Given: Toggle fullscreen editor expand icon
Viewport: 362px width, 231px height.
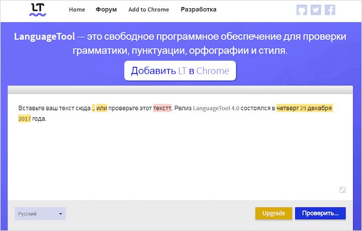Looking at the screenshot, I should tap(343, 190).
